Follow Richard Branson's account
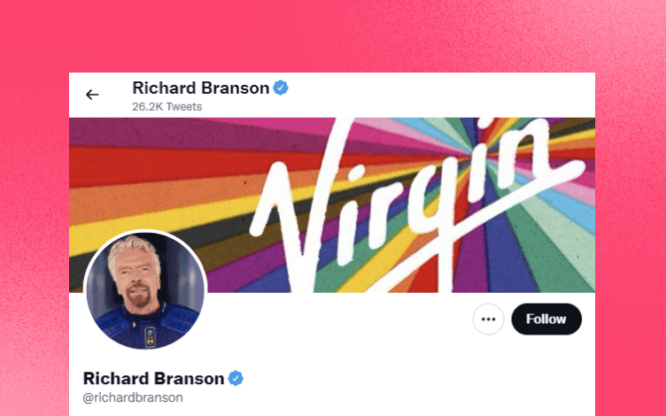Image resolution: width=666 pixels, height=416 pixels. 546,320
